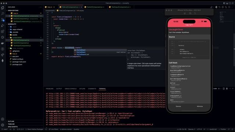Toggle primary sidebar layout icon in title bar
The width and height of the screenshot is (235, 132).
224,3
